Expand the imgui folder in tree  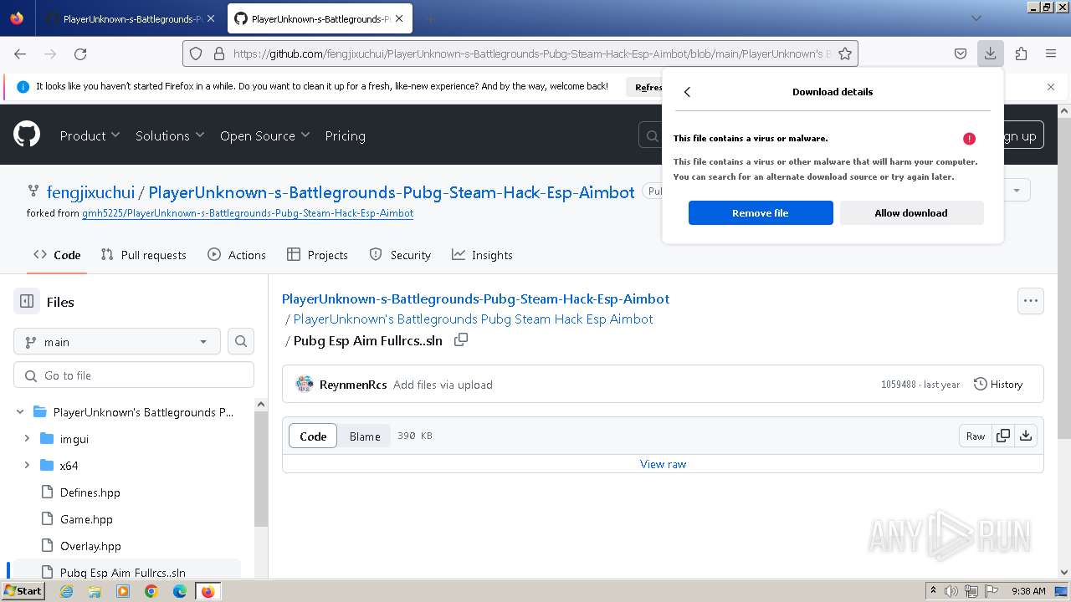(27, 438)
